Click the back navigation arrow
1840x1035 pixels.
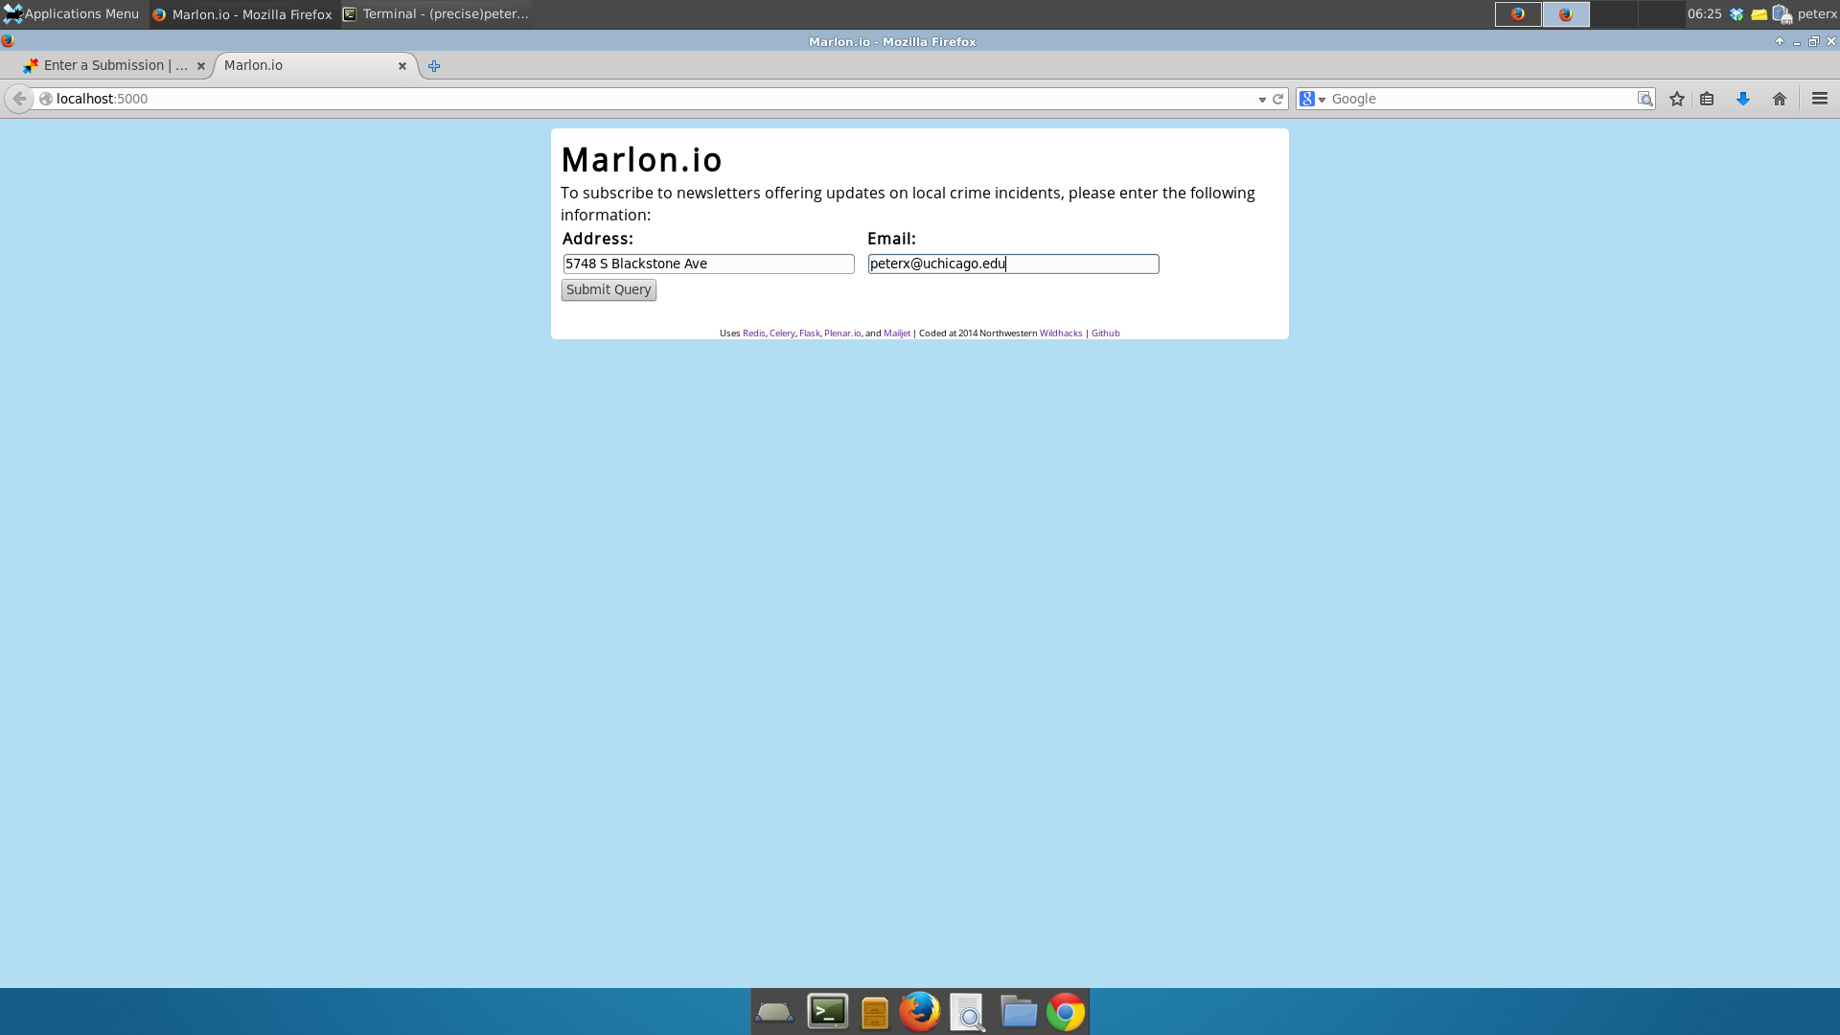pyautogui.click(x=19, y=99)
